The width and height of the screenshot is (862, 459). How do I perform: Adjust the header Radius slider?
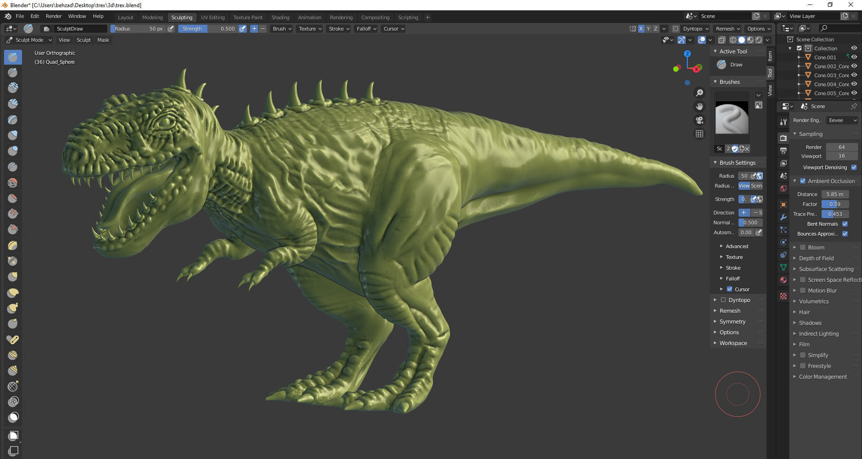[x=138, y=29]
